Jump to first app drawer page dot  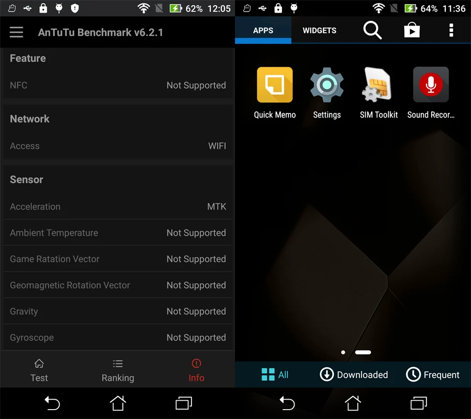[x=343, y=353]
